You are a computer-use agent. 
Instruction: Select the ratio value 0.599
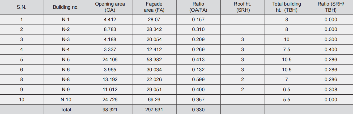click(198, 80)
